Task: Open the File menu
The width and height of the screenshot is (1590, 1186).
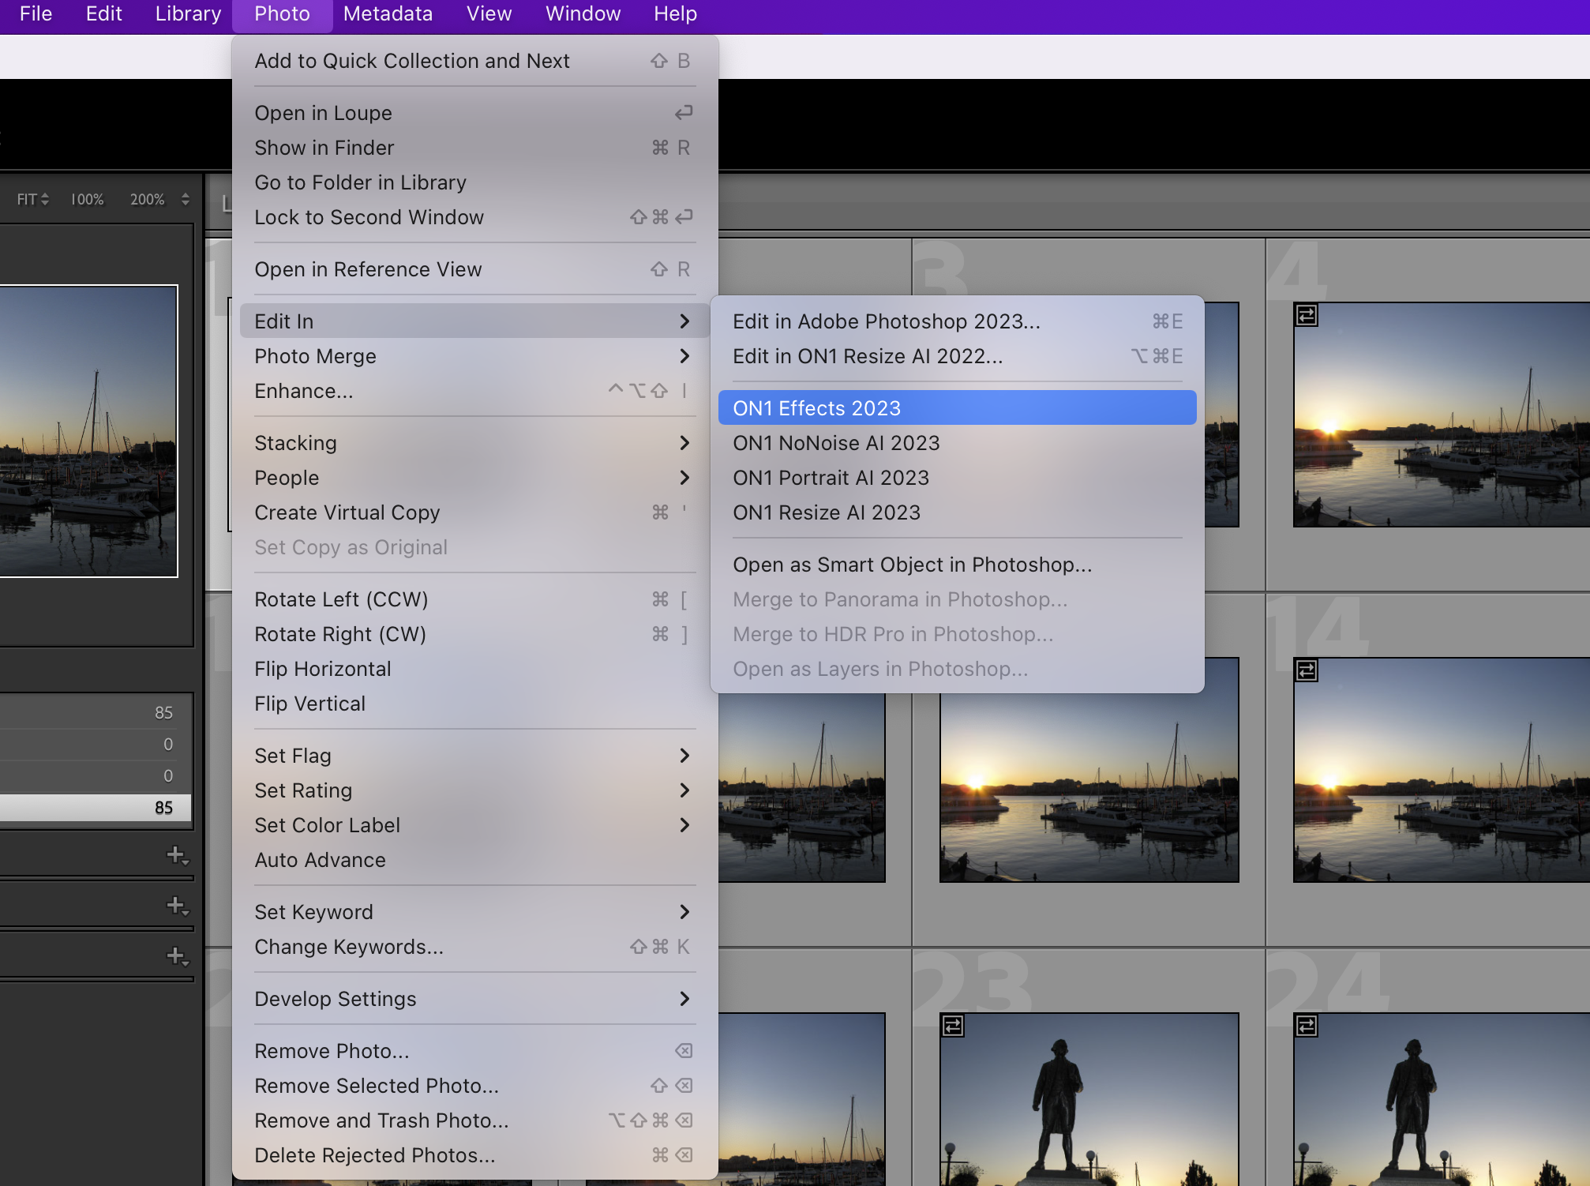Action: coord(36,14)
